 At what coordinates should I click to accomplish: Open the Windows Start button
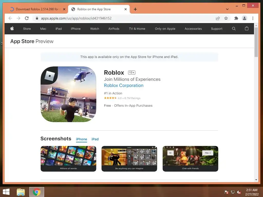point(6,192)
